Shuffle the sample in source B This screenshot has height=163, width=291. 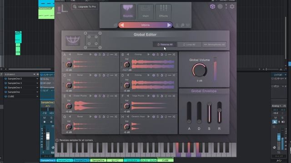[174, 54]
